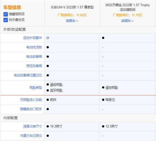
Task: Click 长安's filled dot for 内置行车记录仪
Action: pos(48,136)
